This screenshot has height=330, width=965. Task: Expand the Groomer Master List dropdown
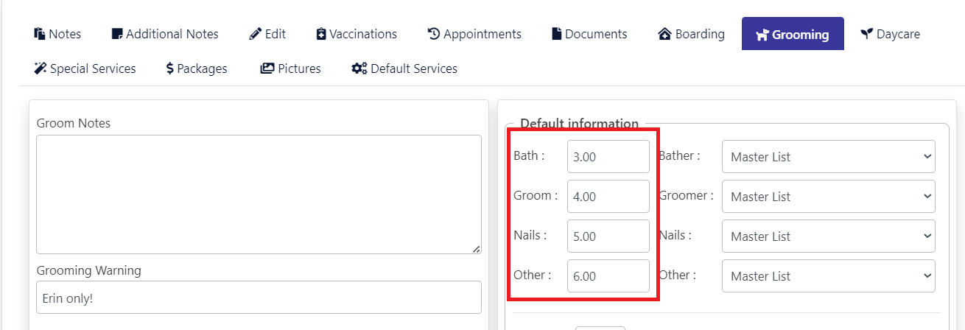(x=829, y=196)
